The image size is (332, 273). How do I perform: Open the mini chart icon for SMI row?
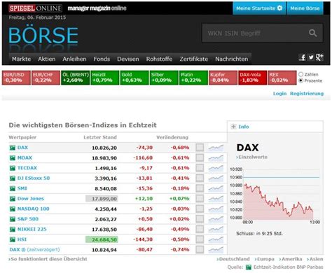click(x=216, y=188)
